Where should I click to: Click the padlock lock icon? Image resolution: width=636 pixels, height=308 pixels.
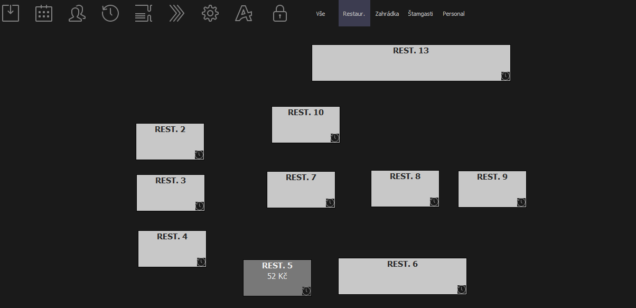click(x=280, y=13)
